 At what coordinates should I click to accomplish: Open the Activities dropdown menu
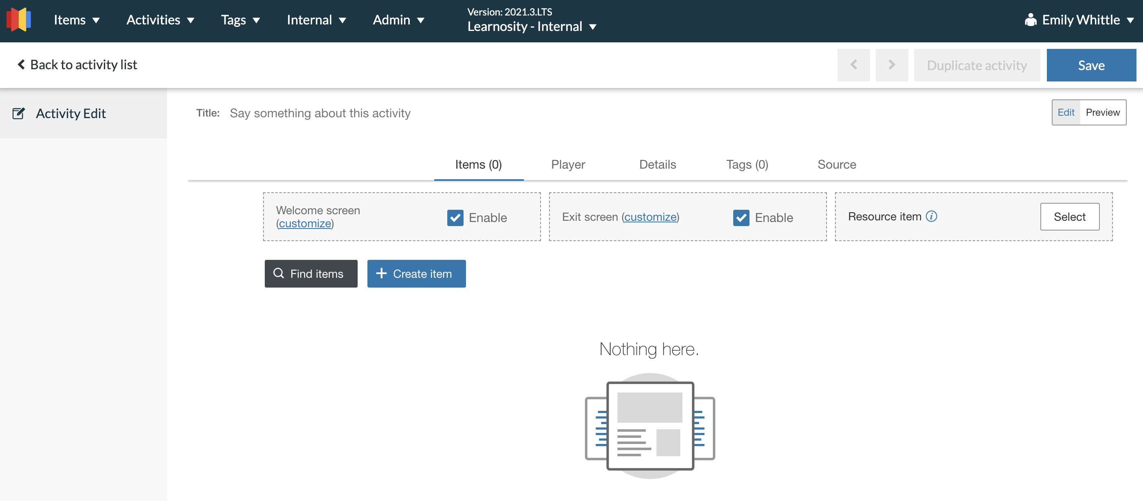coord(160,20)
